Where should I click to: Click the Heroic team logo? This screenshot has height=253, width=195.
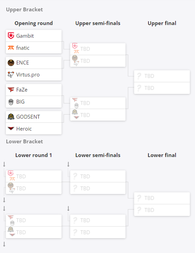pos(11,128)
